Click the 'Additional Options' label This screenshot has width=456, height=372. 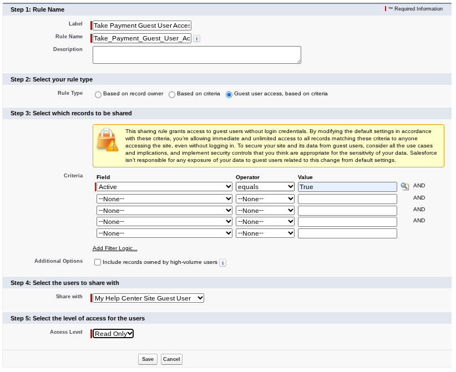pos(58,261)
